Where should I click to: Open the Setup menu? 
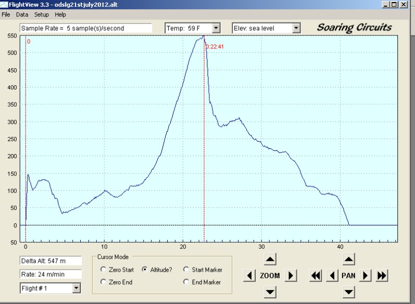click(42, 15)
